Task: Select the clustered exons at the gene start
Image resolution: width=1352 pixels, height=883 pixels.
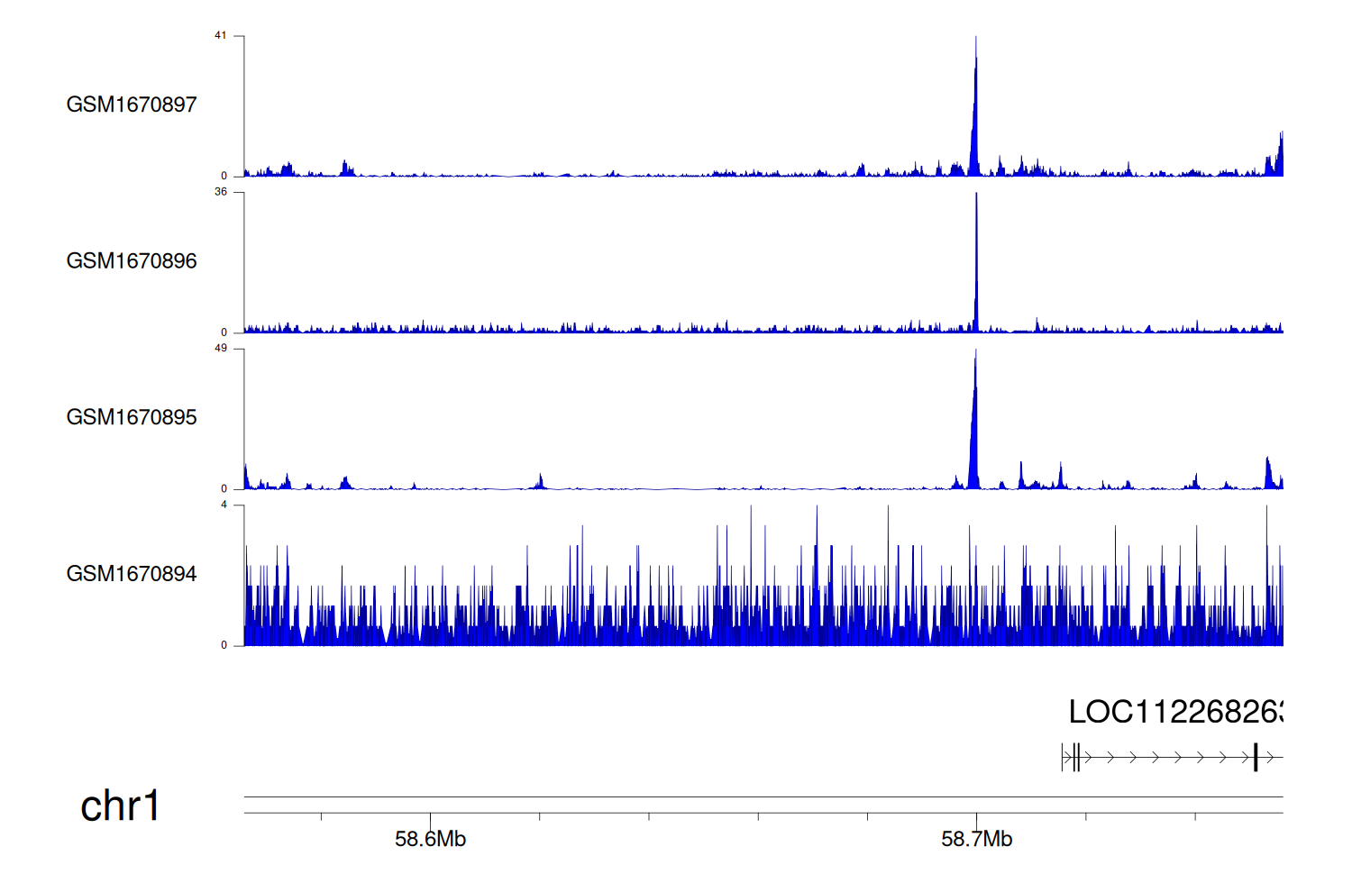Action: tap(1074, 758)
